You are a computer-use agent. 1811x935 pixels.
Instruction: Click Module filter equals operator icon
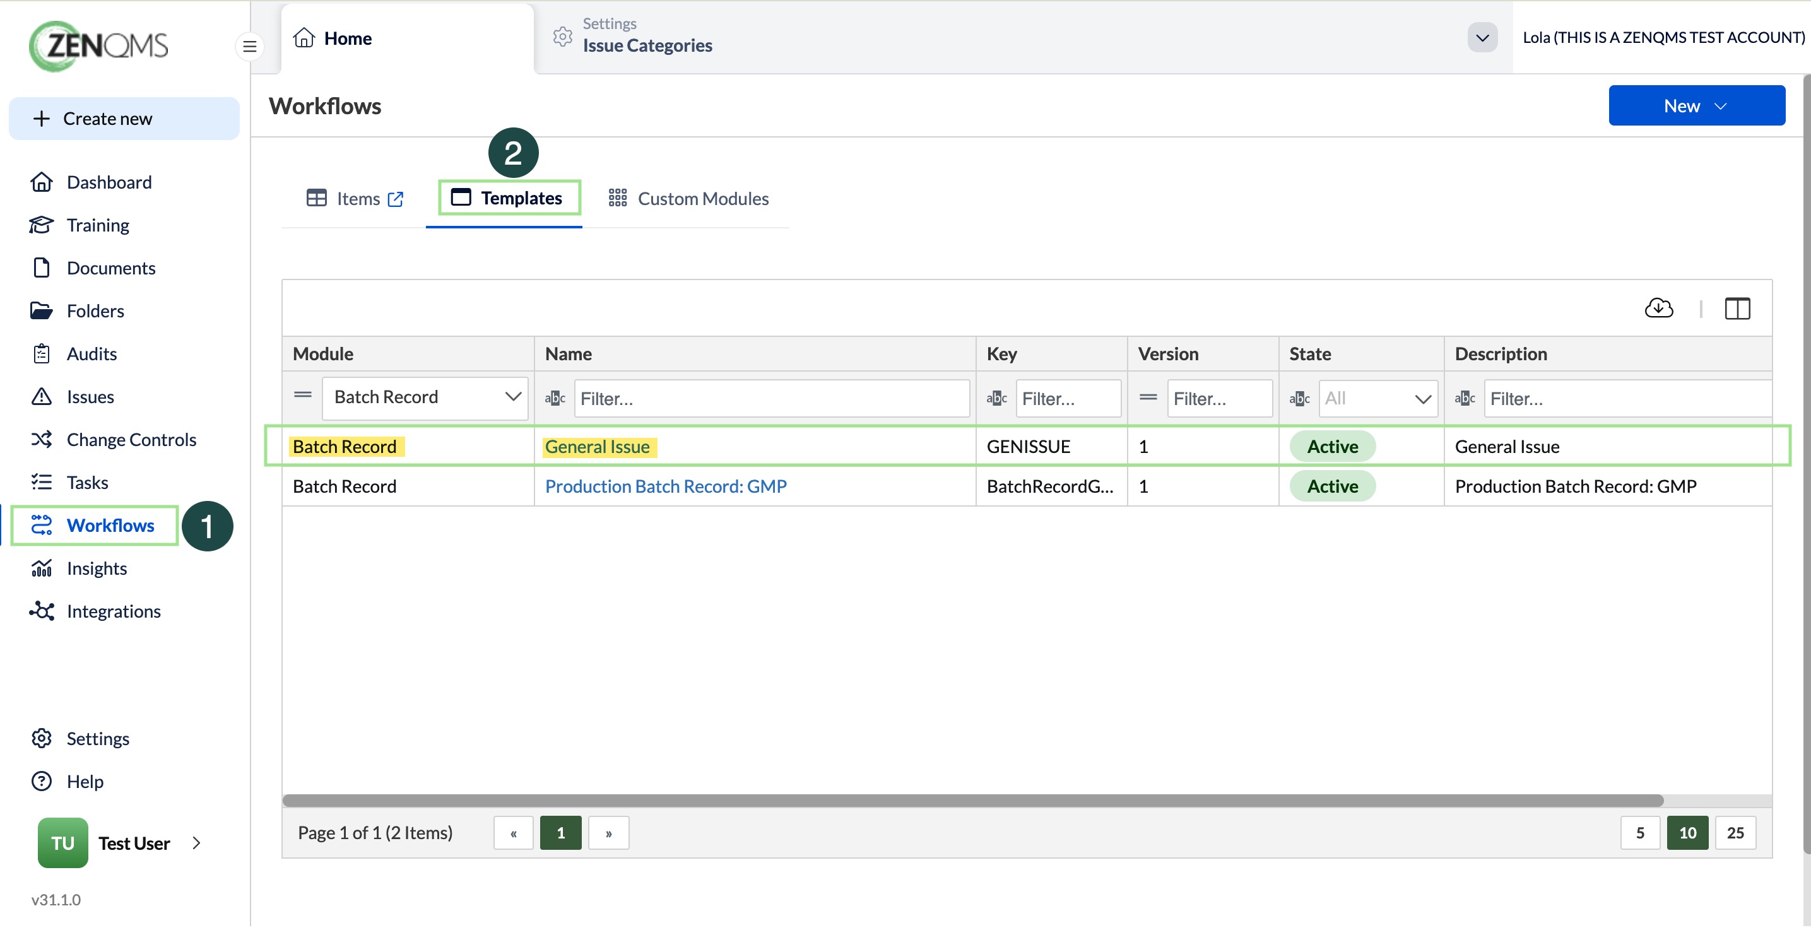click(x=302, y=396)
